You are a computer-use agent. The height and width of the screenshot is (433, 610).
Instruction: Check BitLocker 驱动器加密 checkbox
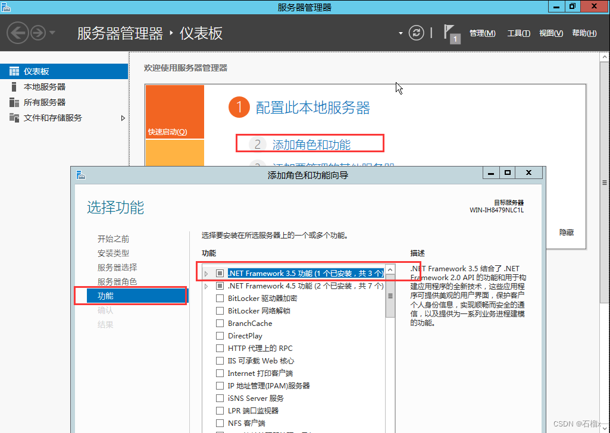[x=220, y=298]
